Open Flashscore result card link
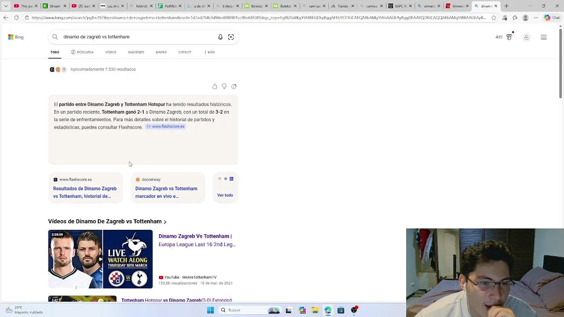 click(85, 188)
